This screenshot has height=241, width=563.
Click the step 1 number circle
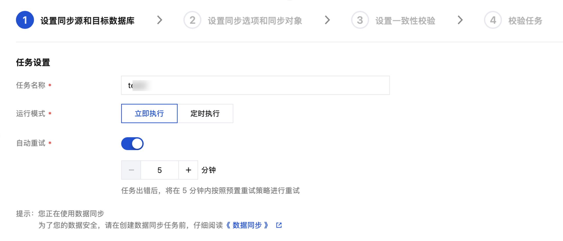coord(25,20)
